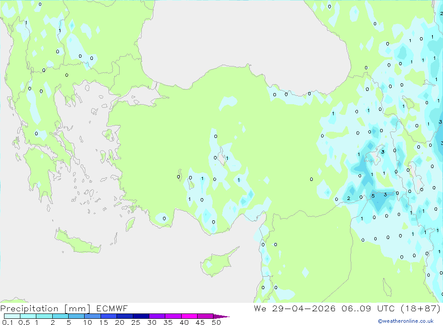Click the legend value '15'
This screenshot has height=325, width=443.
tap(104, 322)
